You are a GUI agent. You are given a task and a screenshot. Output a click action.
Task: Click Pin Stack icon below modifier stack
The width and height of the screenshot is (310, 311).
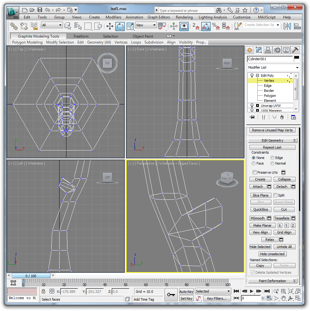[x=252, y=117]
